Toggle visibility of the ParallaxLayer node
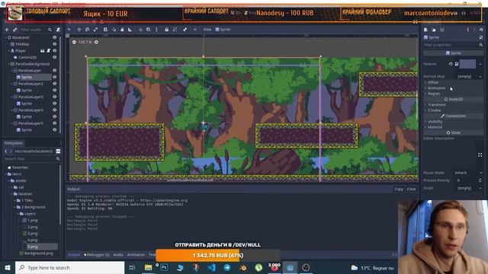The width and height of the screenshot is (488, 274). coord(54,71)
